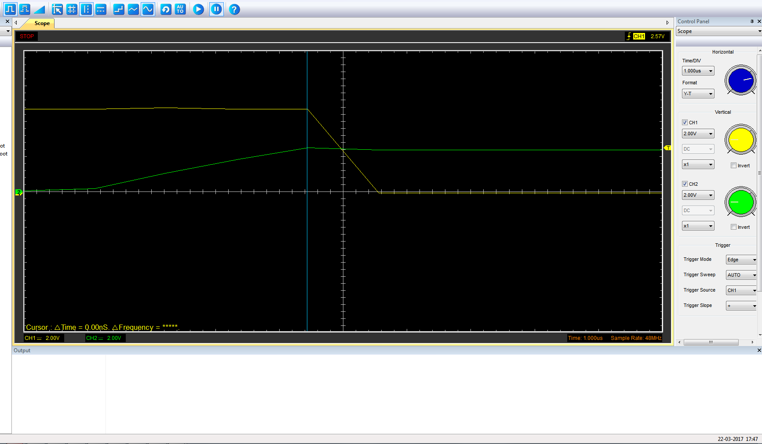Toggle the cross cursor grid icon

pos(72,9)
